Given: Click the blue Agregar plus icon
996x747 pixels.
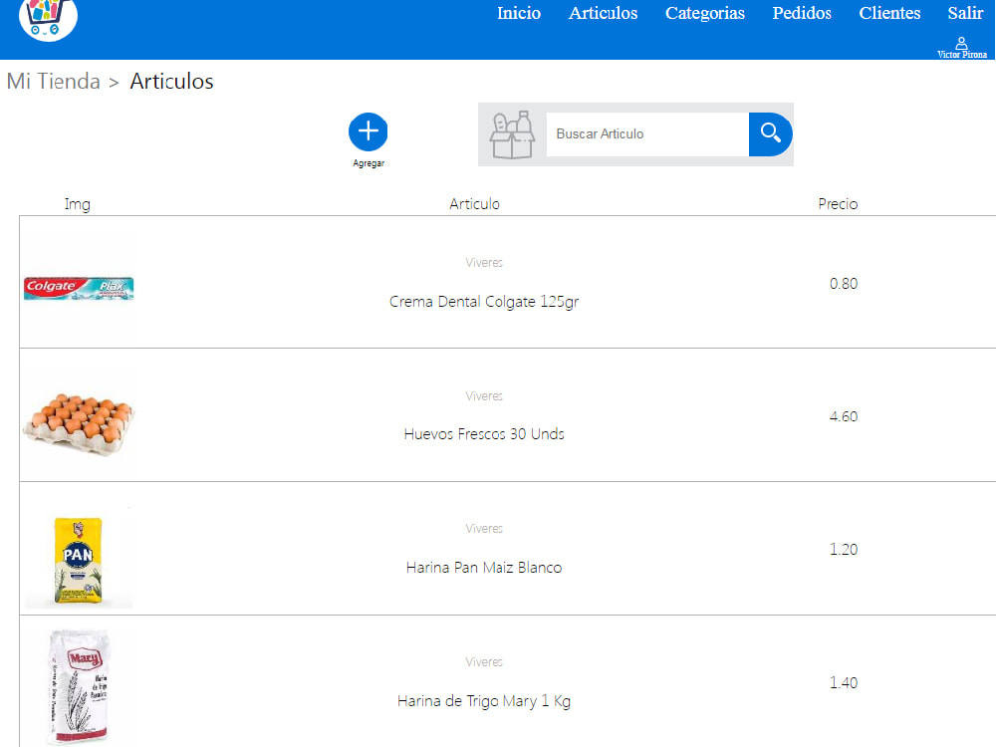Looking at the screenshot, I should tap(368, 131).
